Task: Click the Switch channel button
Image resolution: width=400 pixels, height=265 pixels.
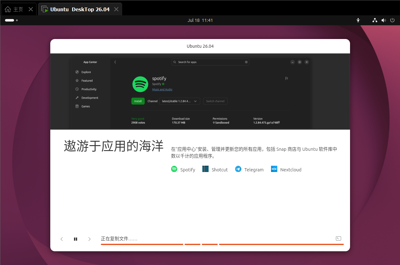Action: (215, 101)
